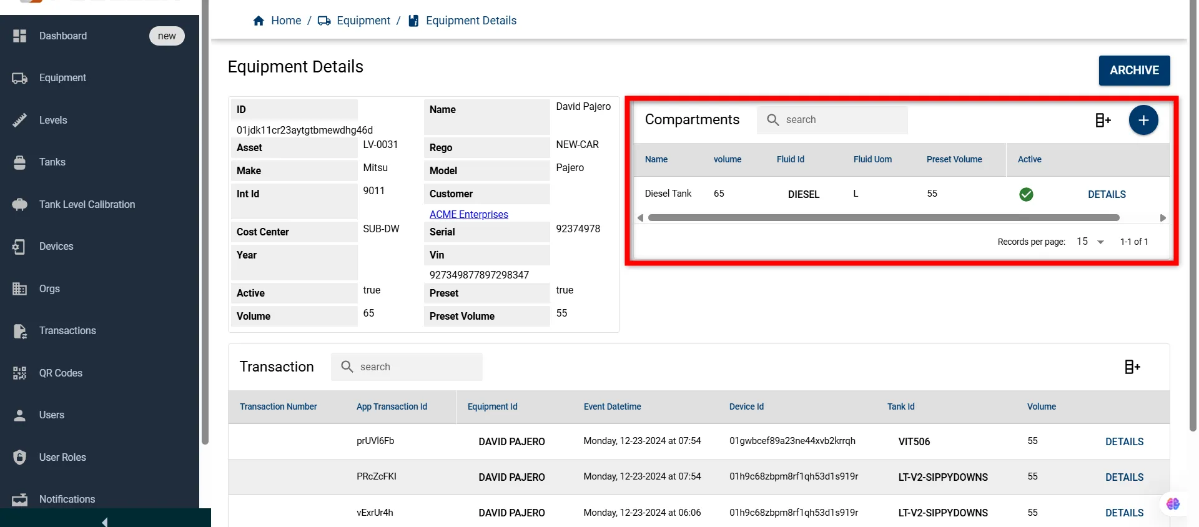Focus the Compartments search field
The image size is (1199, 527).
coord(832,120)
